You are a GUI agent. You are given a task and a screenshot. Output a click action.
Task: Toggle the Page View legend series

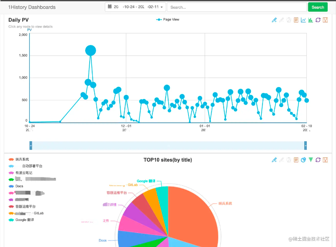167,20
